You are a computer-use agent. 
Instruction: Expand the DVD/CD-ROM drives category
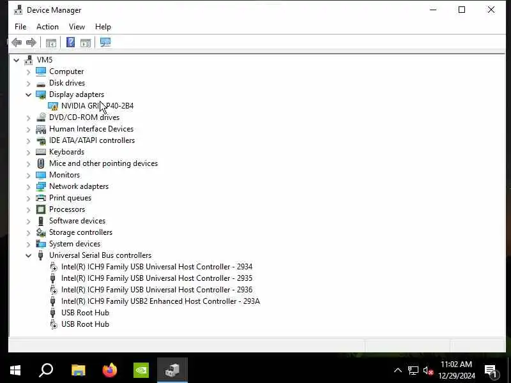coord(28,118)
